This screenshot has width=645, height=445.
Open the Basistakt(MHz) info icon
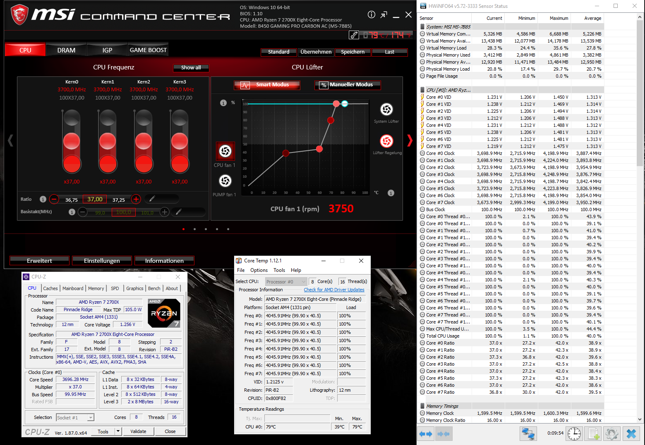tap(72, 212)
